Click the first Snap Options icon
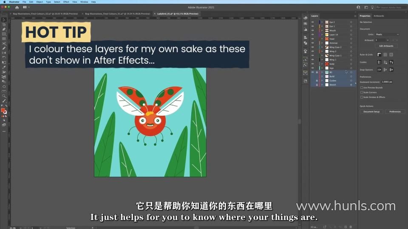Image resolution: width=408 pixels, height=229 pixels. point(379,70)
